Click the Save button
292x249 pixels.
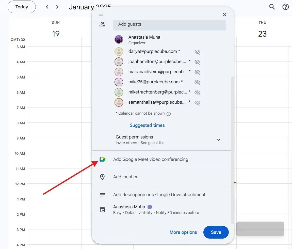(x=216, y=232)
